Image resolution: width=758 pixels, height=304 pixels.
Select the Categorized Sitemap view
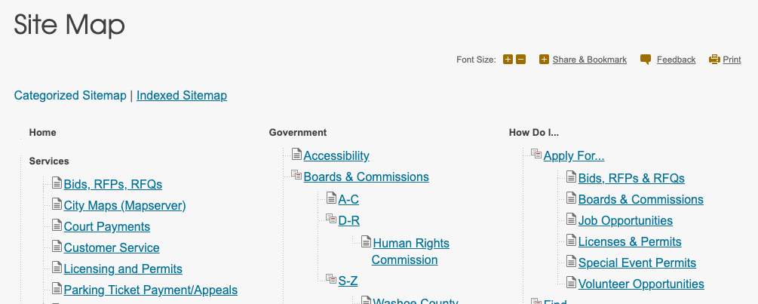(70, 96)
